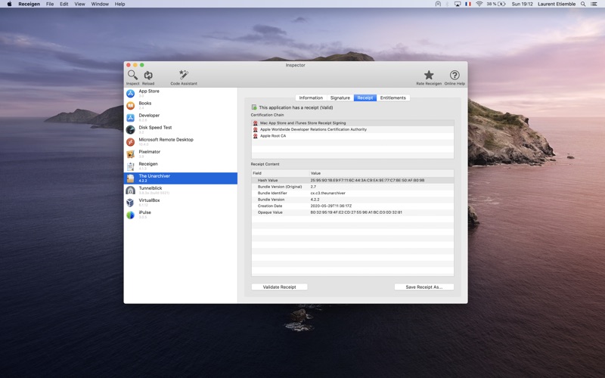Select the Hash Value row
The image size is (605, 378).
(352, 180)
